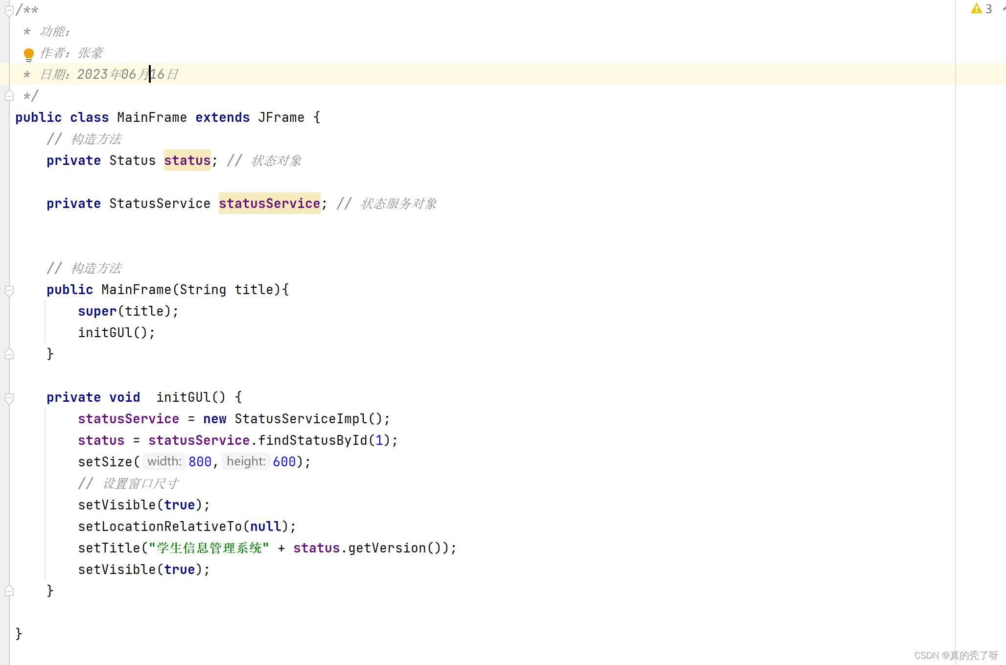Click the yellow lightbulb intention icon
The image size is (1006, 665).
28,54
